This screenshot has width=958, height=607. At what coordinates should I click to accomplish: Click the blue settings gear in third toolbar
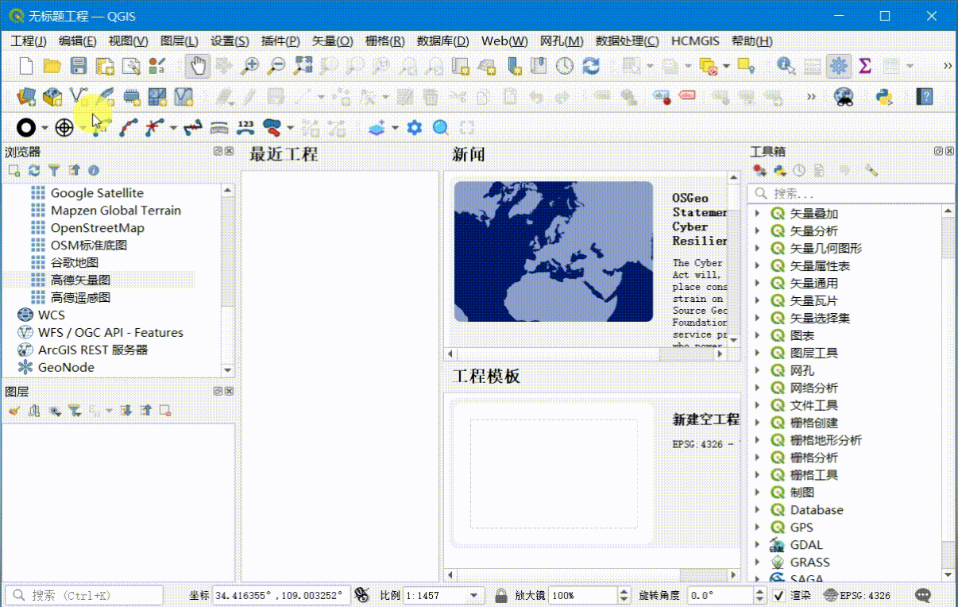point(414,127)
